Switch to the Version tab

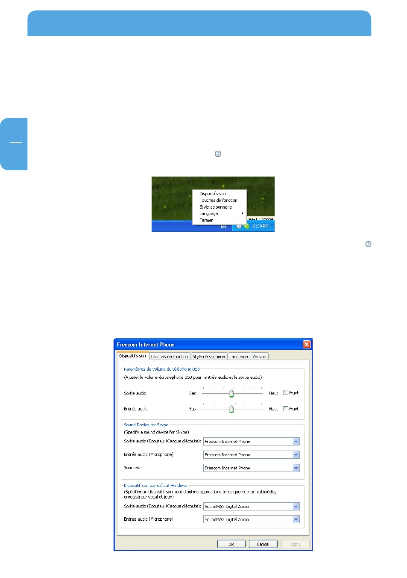[259, 357]
